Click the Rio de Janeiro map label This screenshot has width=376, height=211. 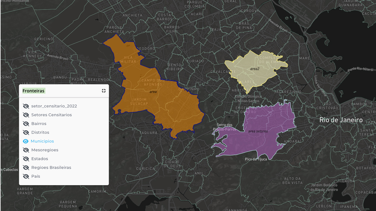click(341, 120)
